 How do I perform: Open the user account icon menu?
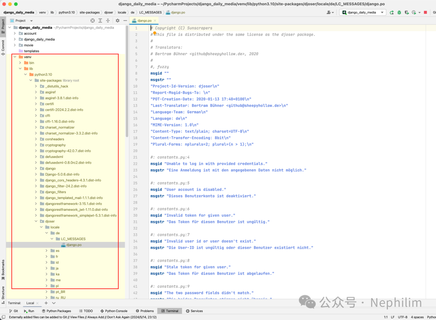point(330,12)
